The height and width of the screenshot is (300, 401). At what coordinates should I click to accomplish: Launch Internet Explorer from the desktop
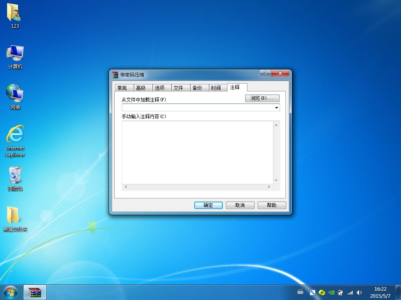click(15, 141)
